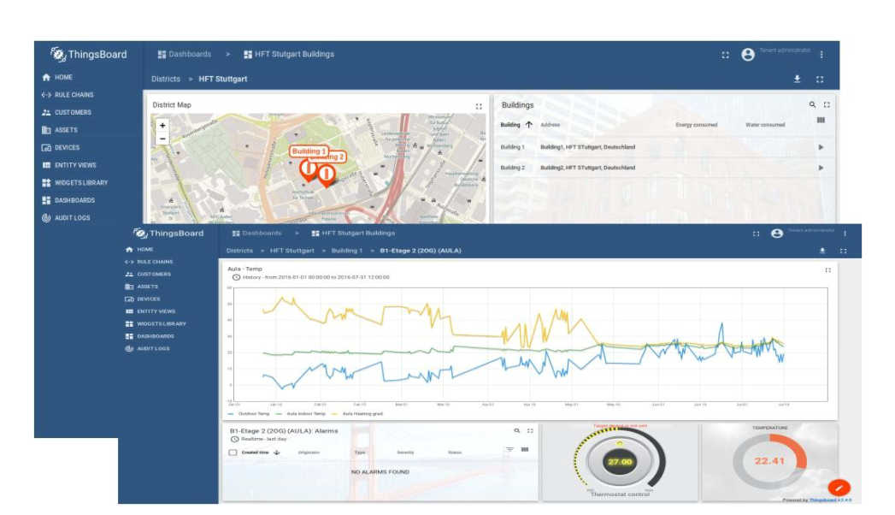Open the user profile avatar icon
The height and width of the screenshot is (515, 895).
click(748, 55)
